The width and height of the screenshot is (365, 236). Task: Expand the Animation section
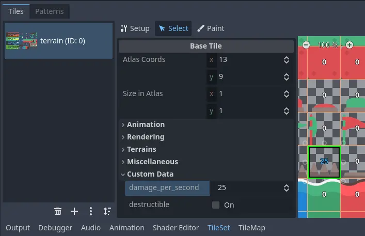pos(146,124)
